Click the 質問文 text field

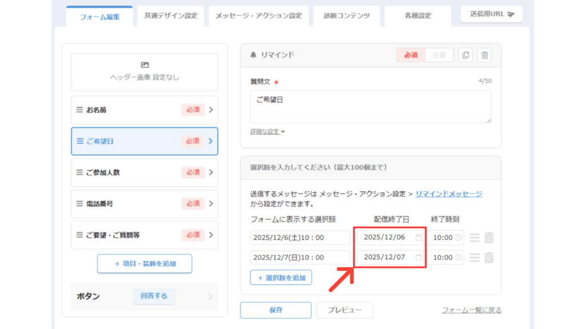click(370, 106)
